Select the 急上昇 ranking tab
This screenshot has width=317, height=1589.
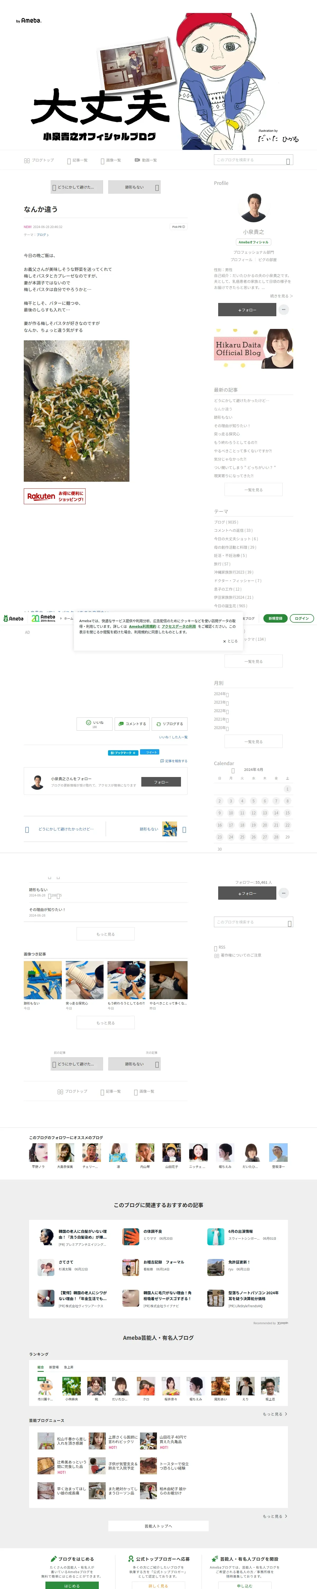68,1367
